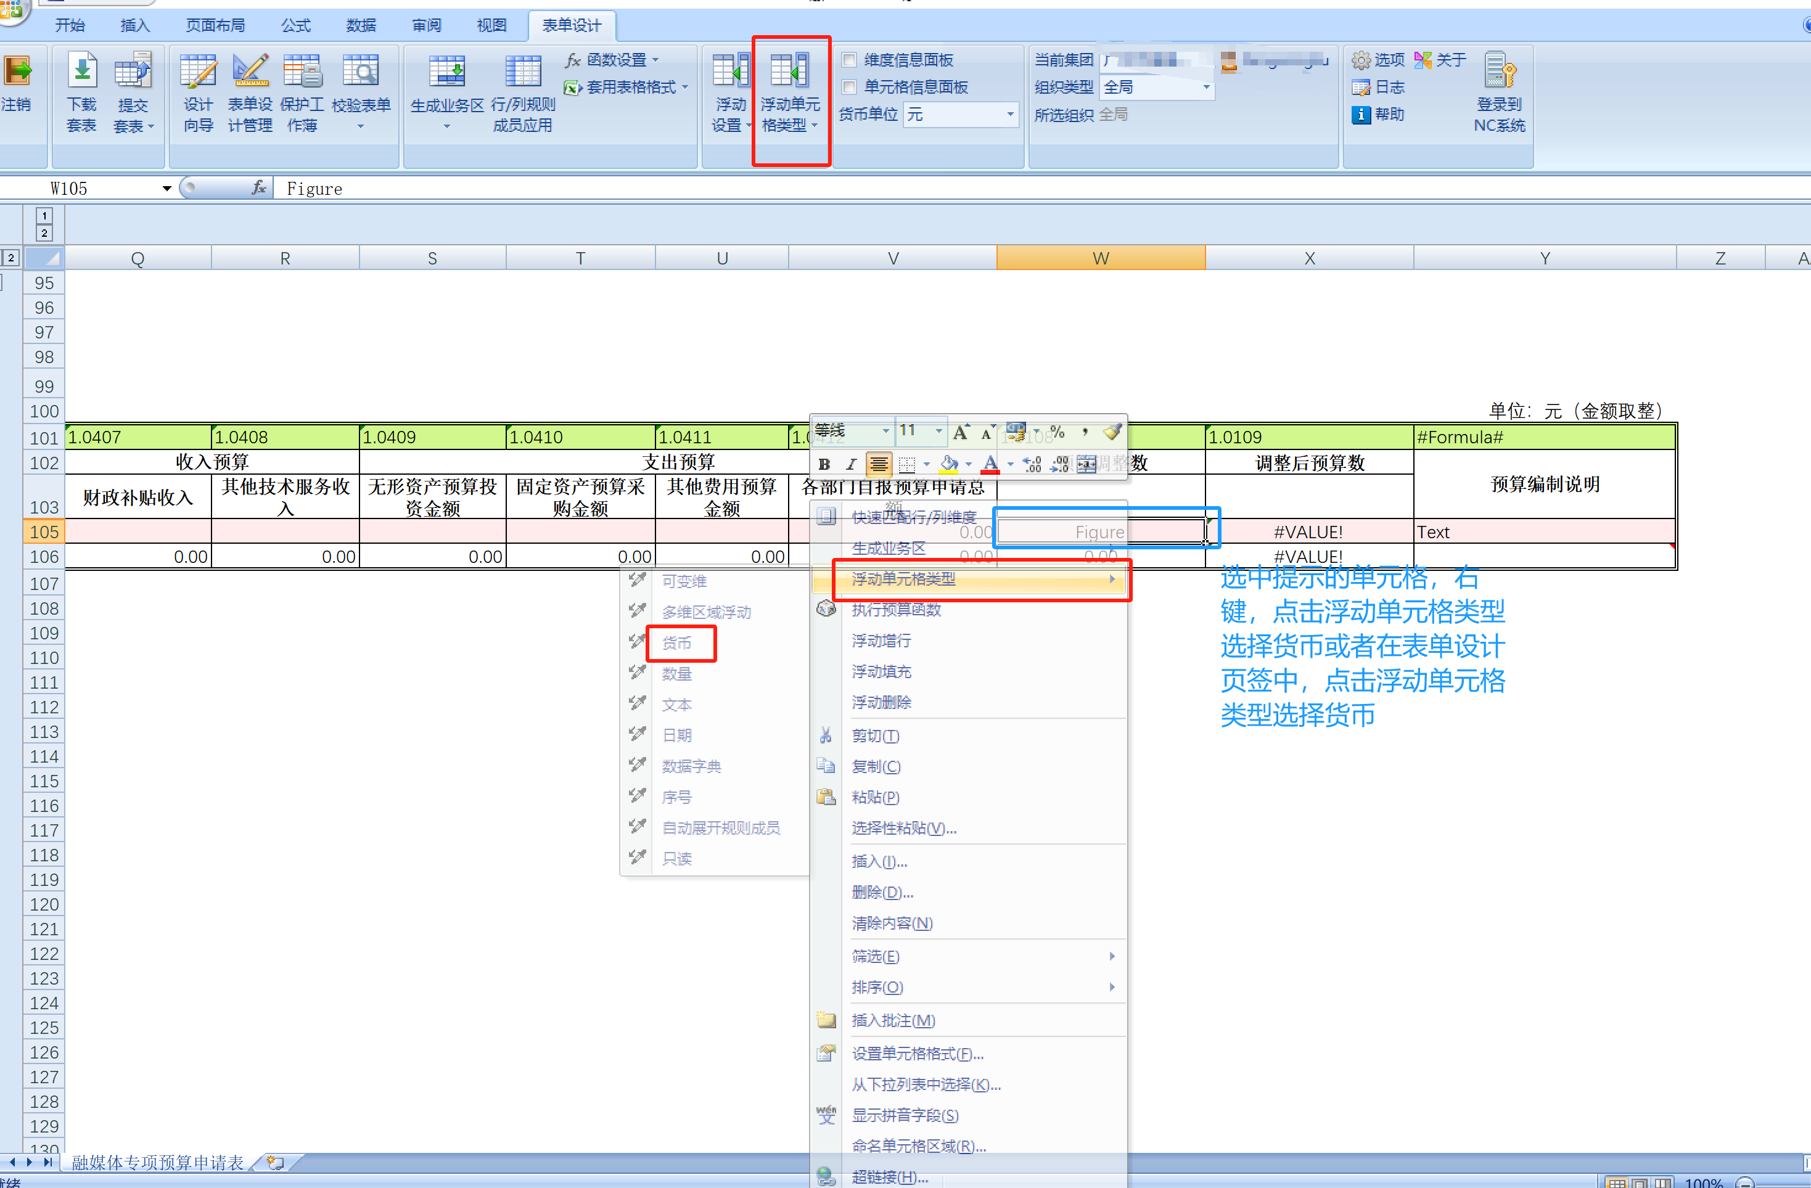Click merge and center in mini toolbar
This screenshot has height=1188, width=1811.
pyautogui.click(x=1086, y=464)
